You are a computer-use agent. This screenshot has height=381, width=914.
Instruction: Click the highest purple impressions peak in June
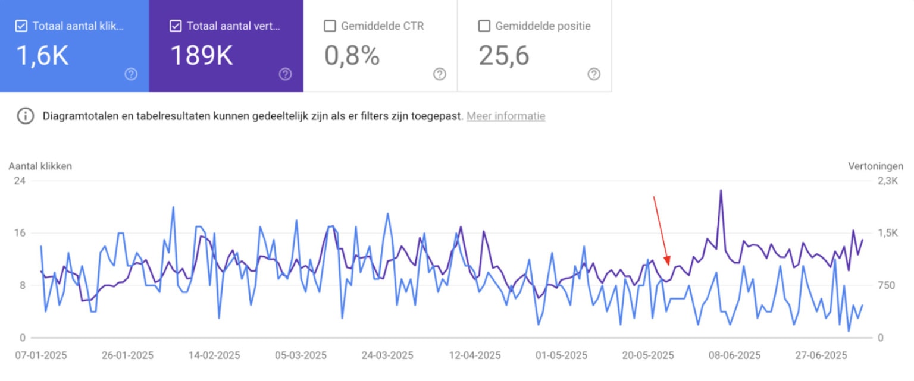(x=721, y=191)
